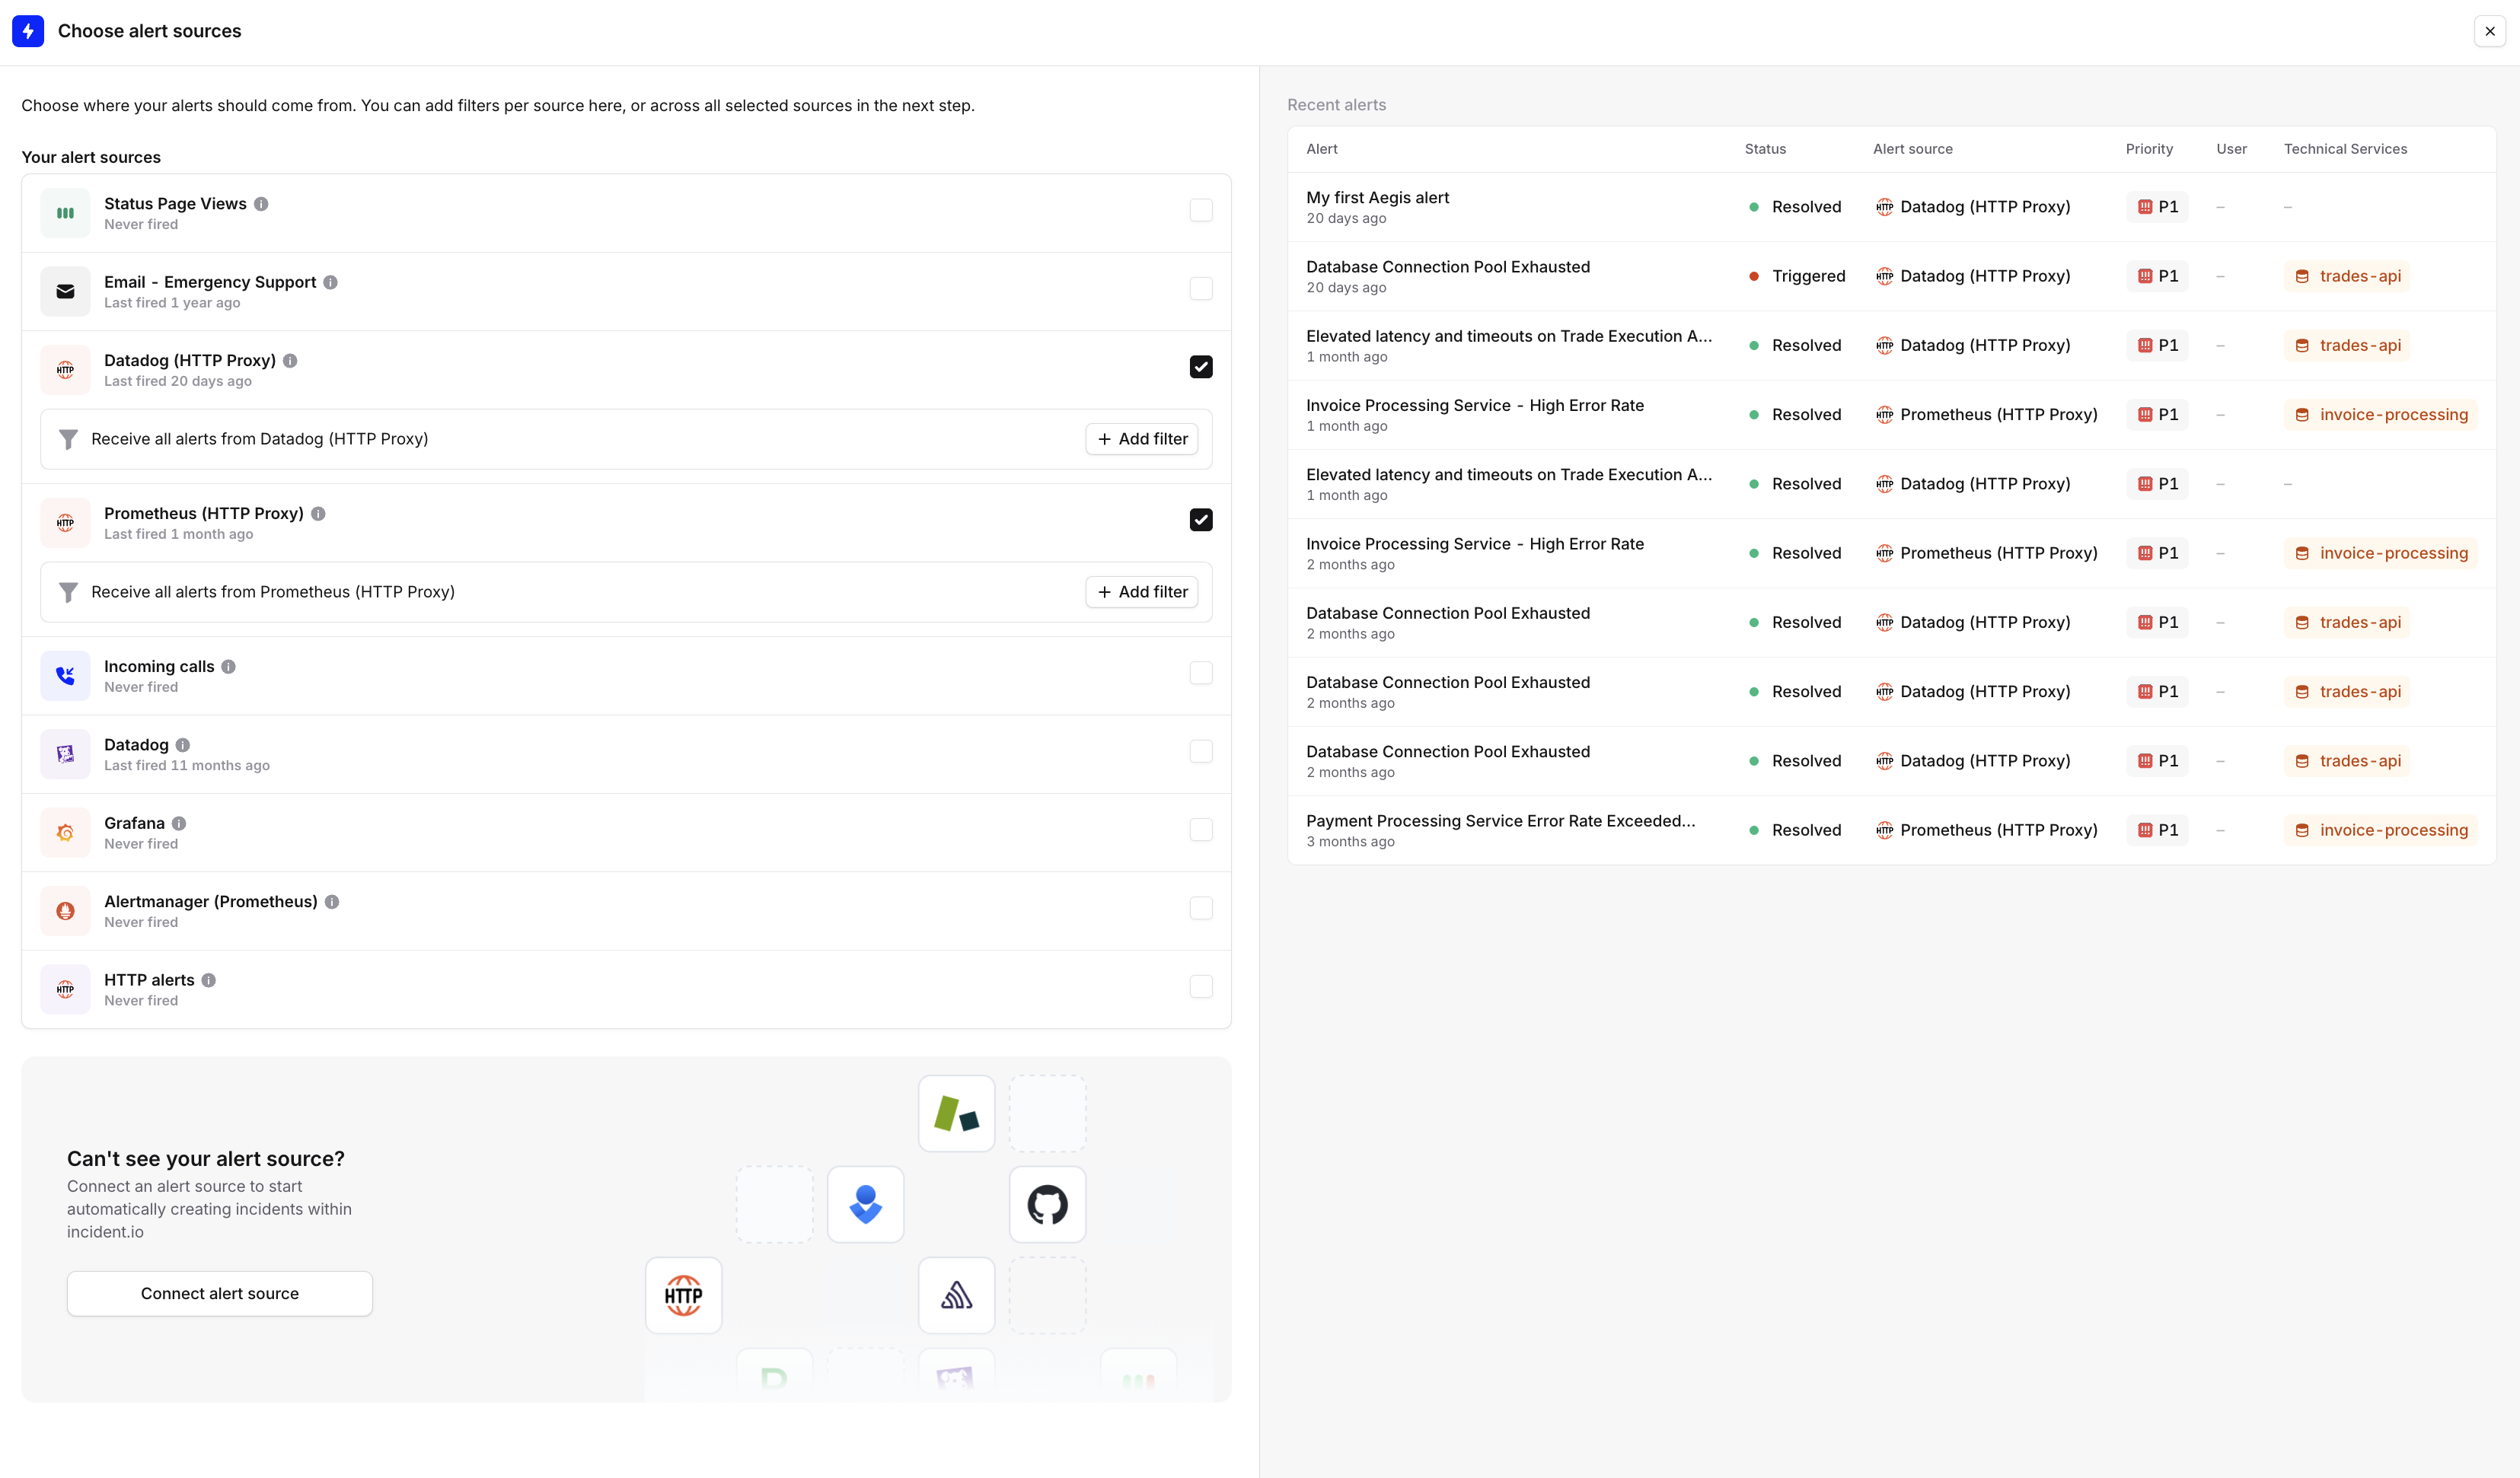
Task: Uncheck the Prometheus (HTTP Proxy) source
Action: tap(1201, 520)
